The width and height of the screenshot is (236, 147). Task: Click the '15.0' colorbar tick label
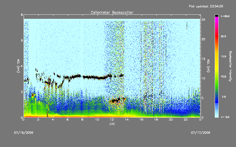click(x=223, y=56)
